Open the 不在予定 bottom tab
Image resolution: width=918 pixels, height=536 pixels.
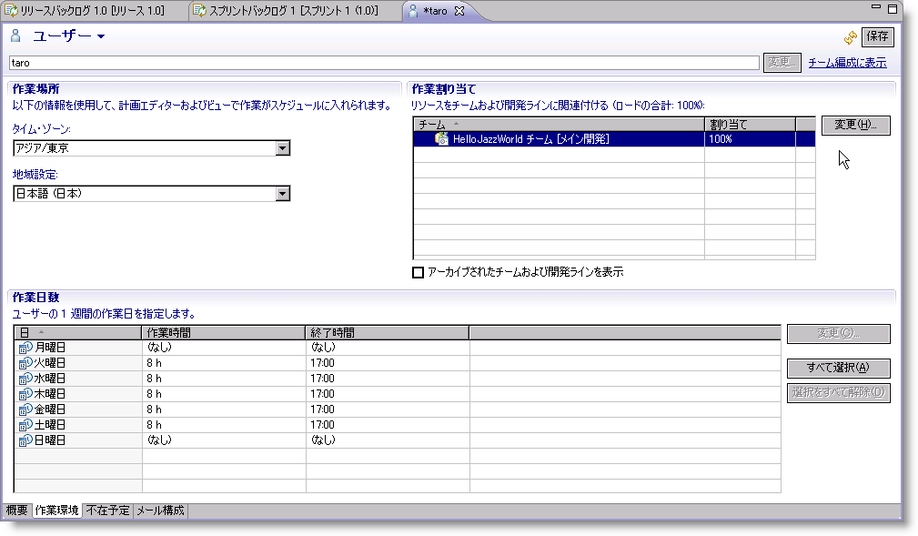click(x=107, y=511)
